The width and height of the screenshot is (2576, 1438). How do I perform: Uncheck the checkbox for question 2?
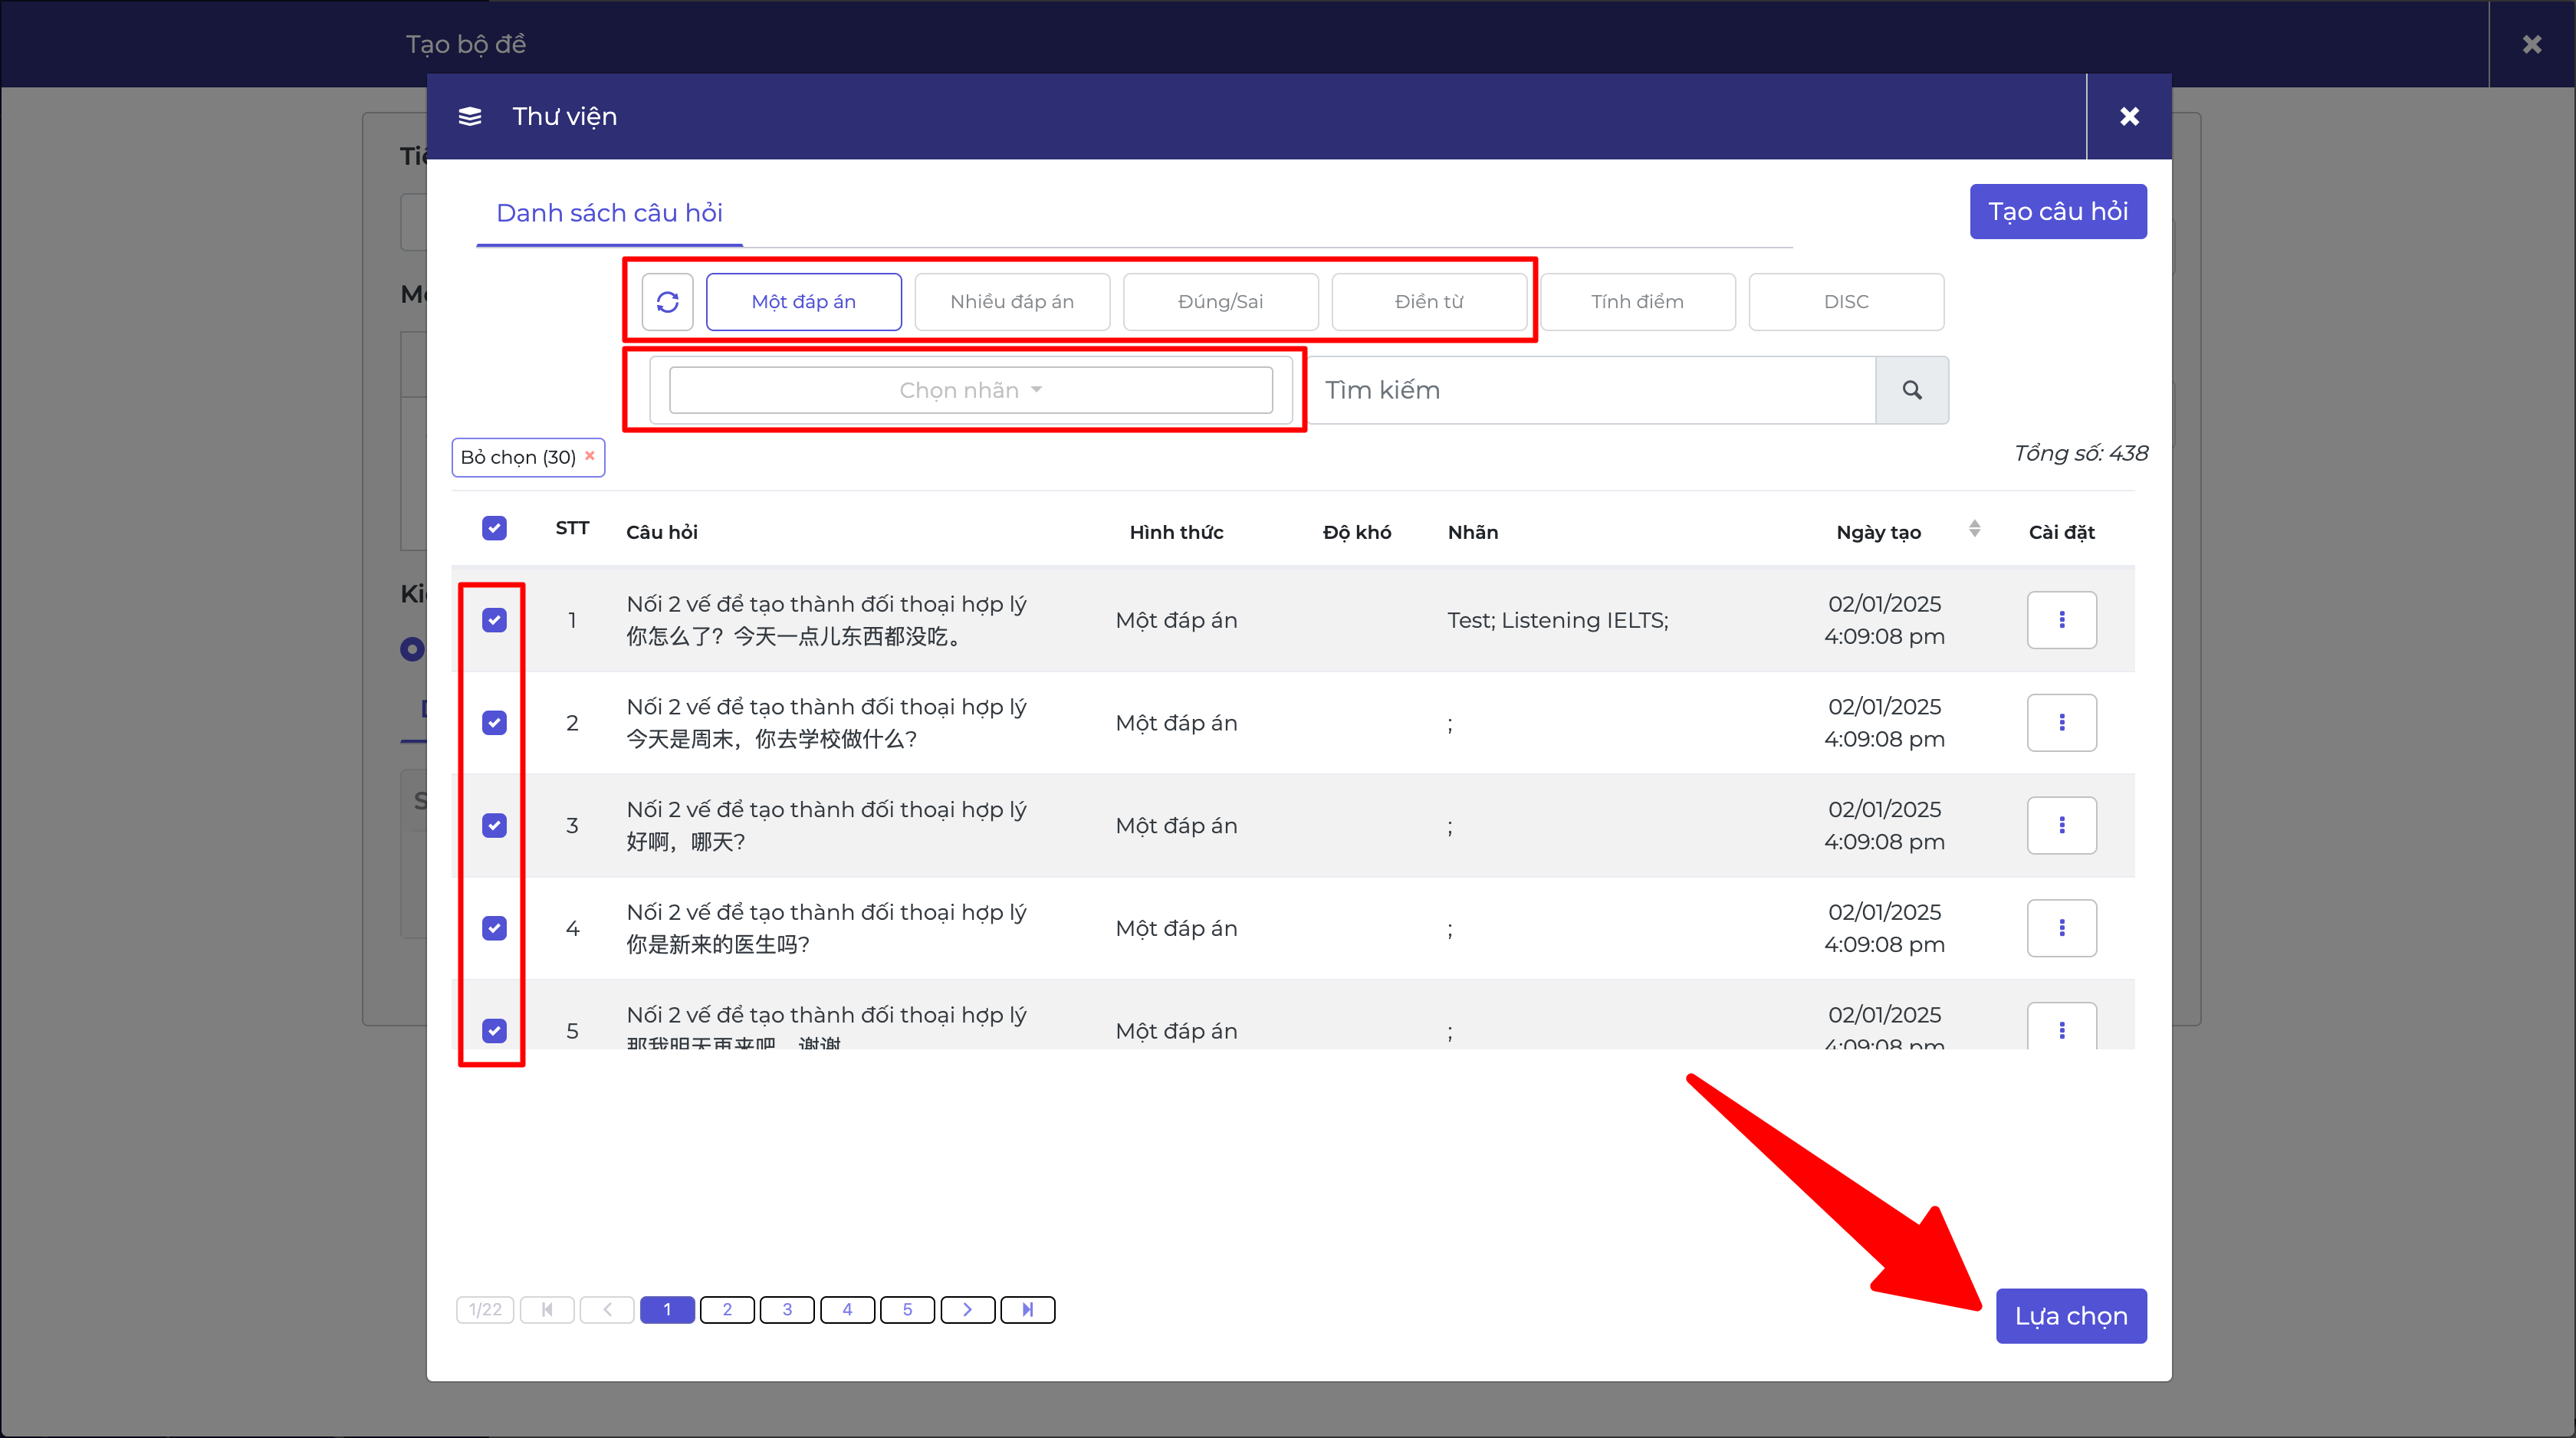tap(494, 722)
